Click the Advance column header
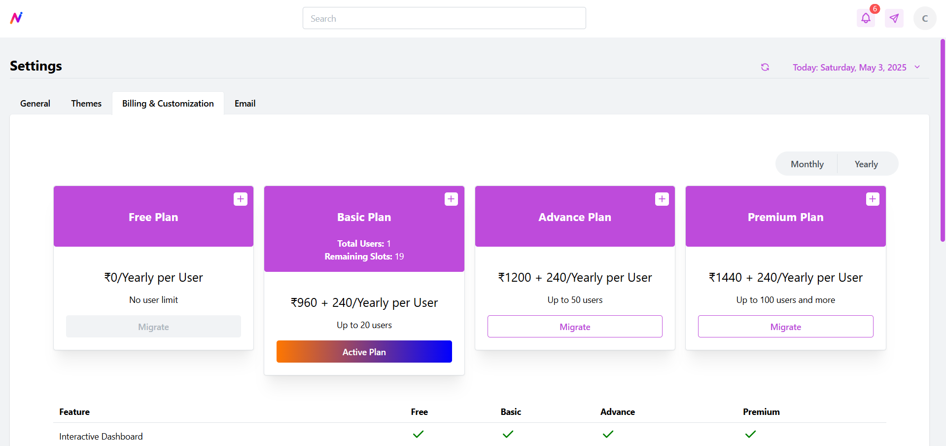 [618, 412]
